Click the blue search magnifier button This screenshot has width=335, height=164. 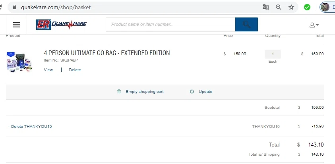pos(246,25)
